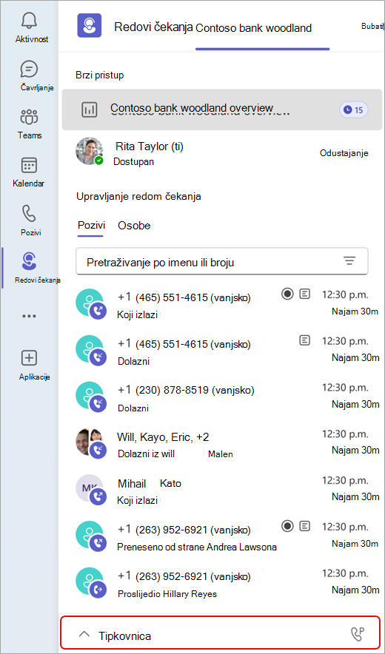Viewport: 385px width, 654px height.
Task: Click avatar of call forwarded by Hillary Reyes
Action: click(90, 583)
